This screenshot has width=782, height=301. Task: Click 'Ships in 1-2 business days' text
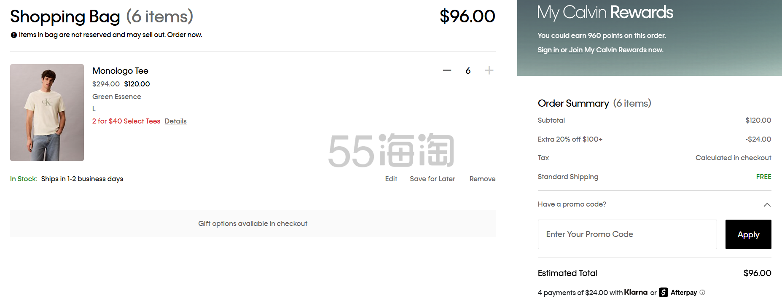coord(82,179)
